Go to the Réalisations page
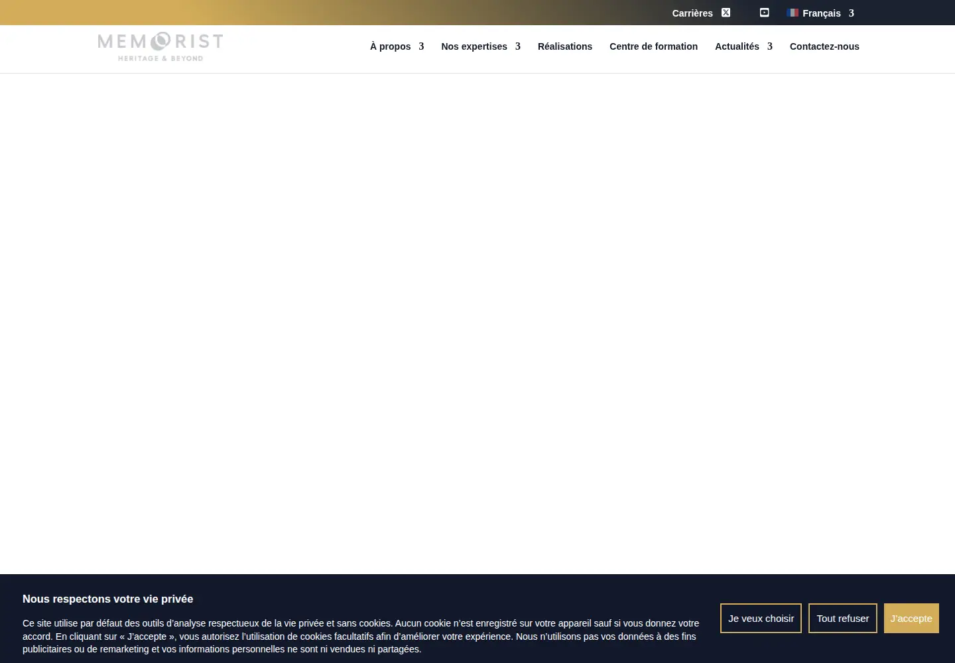Viewport: 955px width, 663px height. coord(565,46)
